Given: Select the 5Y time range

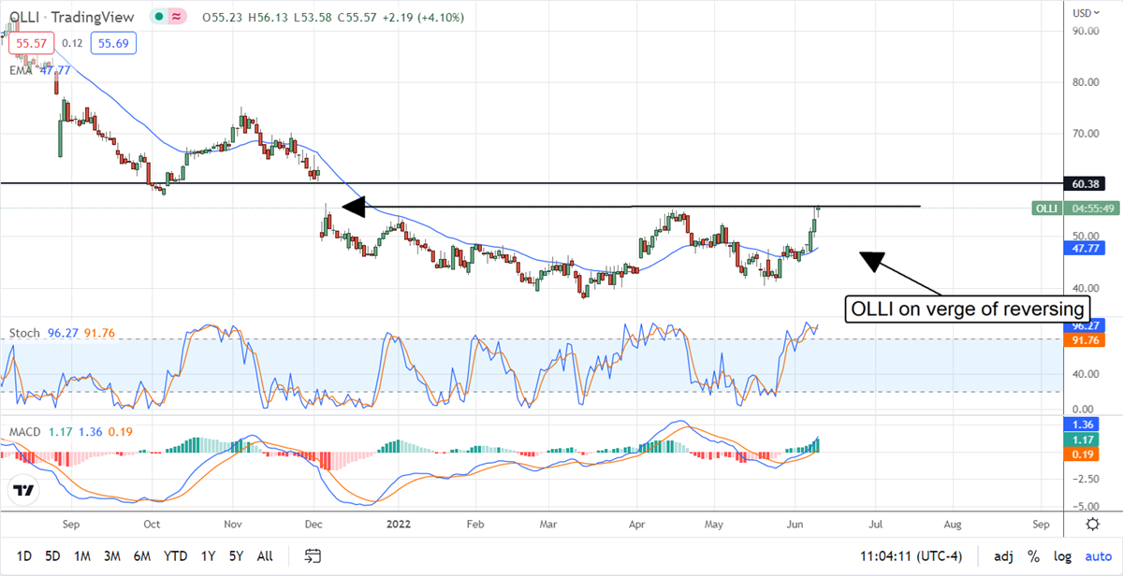Looking at the screenshot, I should 235,556.
